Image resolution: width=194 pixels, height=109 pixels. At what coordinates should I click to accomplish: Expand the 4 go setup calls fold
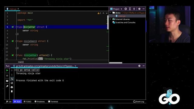pos(15,70)
